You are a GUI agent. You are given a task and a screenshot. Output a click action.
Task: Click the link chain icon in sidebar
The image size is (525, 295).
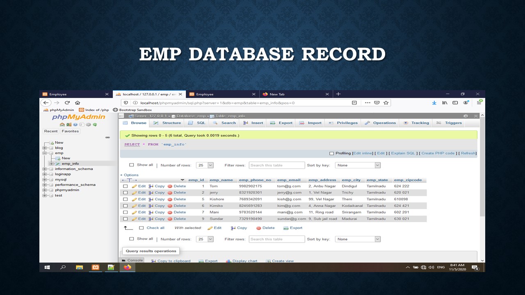coord(107,137)
